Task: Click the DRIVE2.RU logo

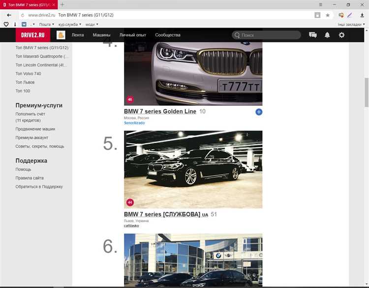Action: [32, 35]
